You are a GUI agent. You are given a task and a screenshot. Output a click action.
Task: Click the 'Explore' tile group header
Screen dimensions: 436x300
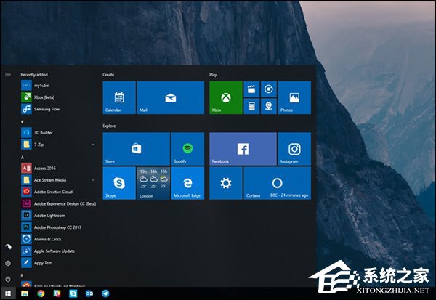(109, 126)
